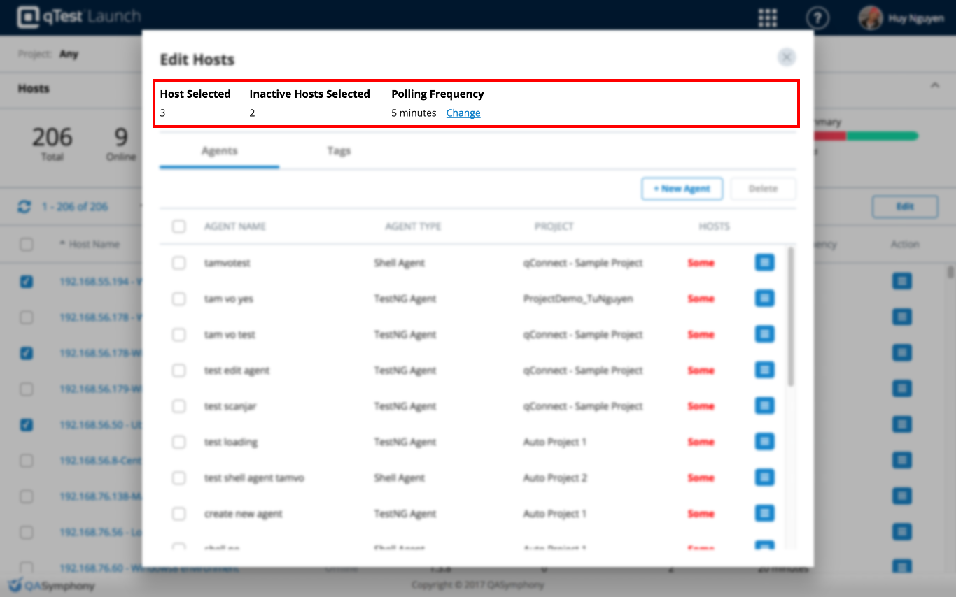Open the Project Any filter dropdown
Screen dimensions: 956x597
(x=69, y=54)
